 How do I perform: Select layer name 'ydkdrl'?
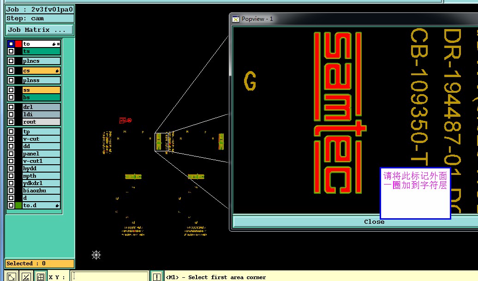(x=41, y=183)
